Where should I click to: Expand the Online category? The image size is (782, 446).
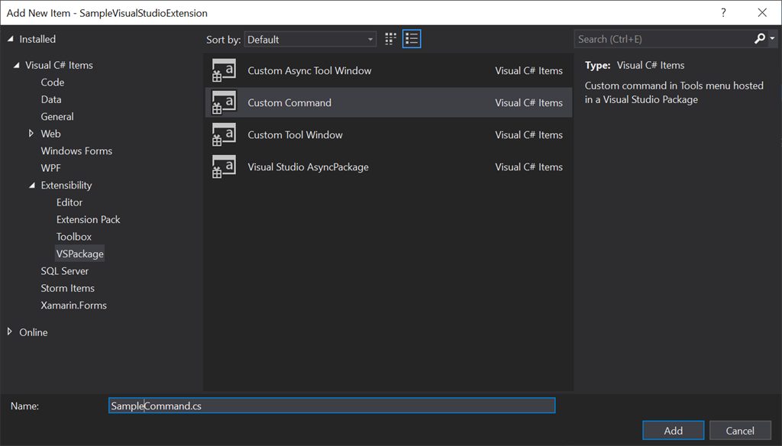(9, 331)
